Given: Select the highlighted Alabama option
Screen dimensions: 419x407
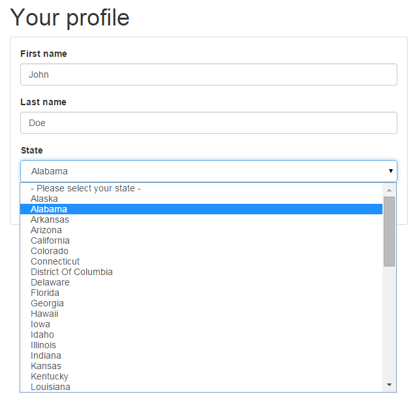Looking at the screenshot, I should 201,209.
